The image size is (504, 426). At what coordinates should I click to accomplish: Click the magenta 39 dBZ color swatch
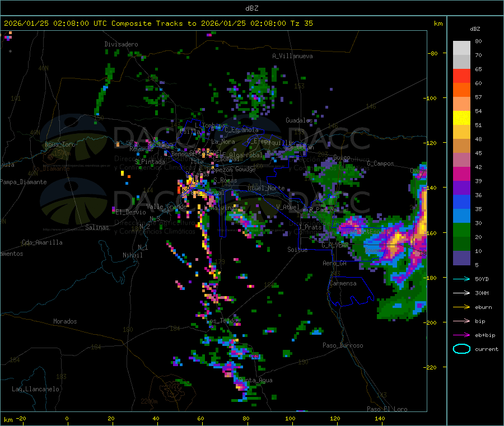click(x=461, y=174)
